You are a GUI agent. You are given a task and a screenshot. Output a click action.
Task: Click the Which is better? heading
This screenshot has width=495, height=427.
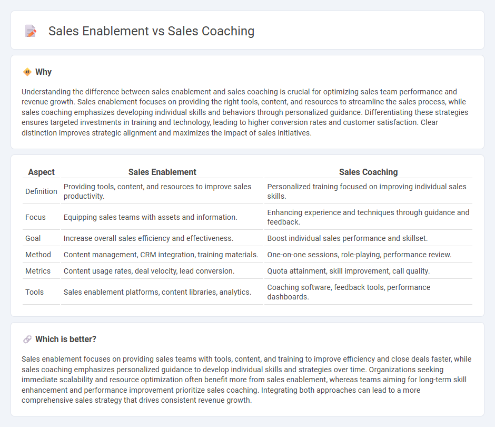[66, 339]
